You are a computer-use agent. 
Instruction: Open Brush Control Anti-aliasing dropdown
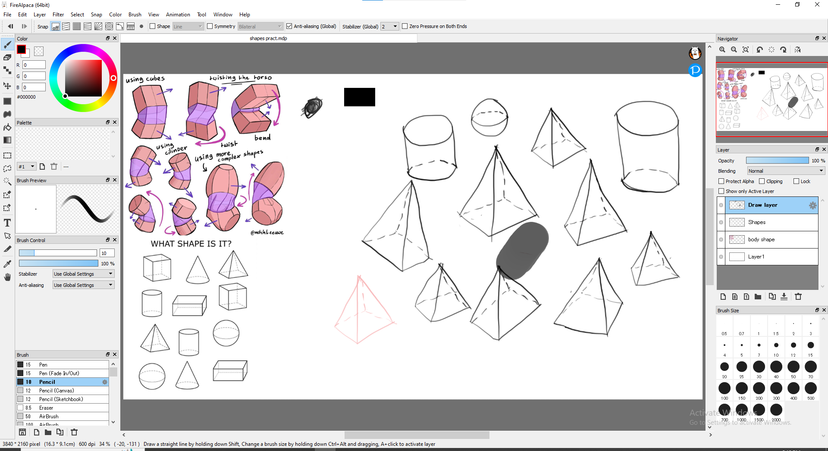pos(83,285)
